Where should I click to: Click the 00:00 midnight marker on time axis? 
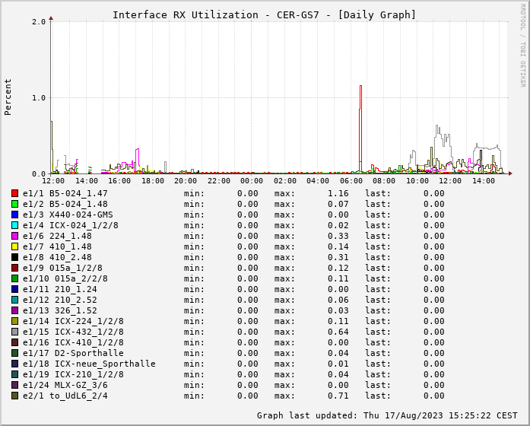[x=252, y=181]
